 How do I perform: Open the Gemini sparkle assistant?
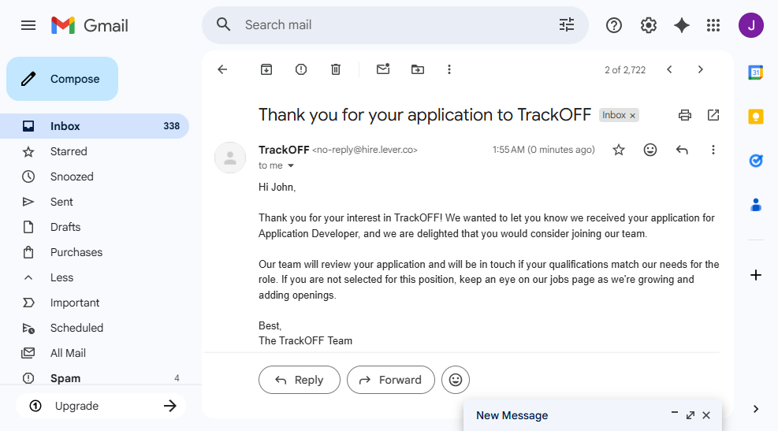(x=682, y=25)
